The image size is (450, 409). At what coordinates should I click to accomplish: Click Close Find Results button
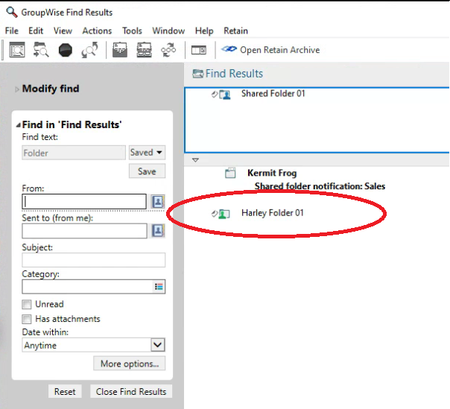131,391
